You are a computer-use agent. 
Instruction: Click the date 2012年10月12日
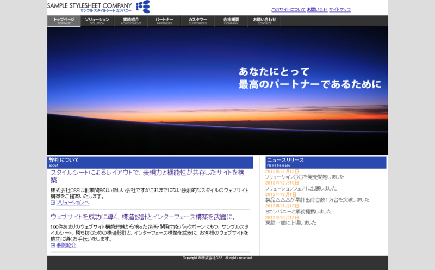coord(282,218)
